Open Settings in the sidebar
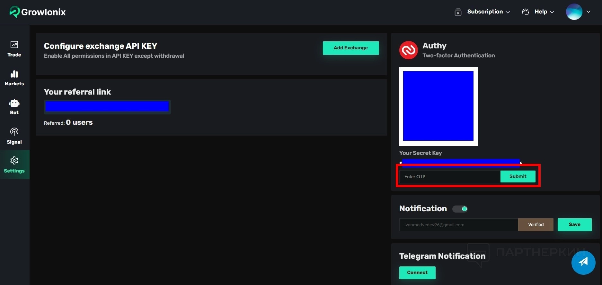The width and height of the screenshot is (602, 285). (x=14, y=164)
